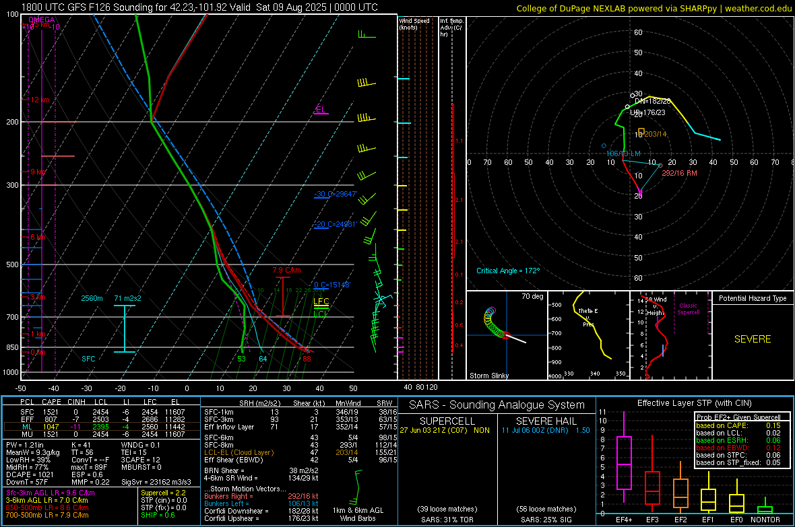The width and height of the screenshot is (795, 527).
Task: Click the 'Critical Angle = 172°' text
Action: pyautogui.click(x=508, y=271)
